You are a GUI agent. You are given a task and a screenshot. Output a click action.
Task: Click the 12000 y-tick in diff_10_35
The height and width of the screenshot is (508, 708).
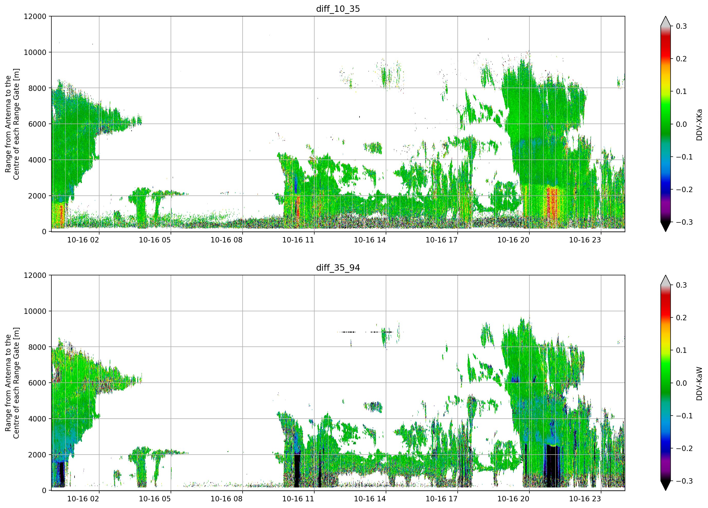pyautogui.click(x=35, y=16)
